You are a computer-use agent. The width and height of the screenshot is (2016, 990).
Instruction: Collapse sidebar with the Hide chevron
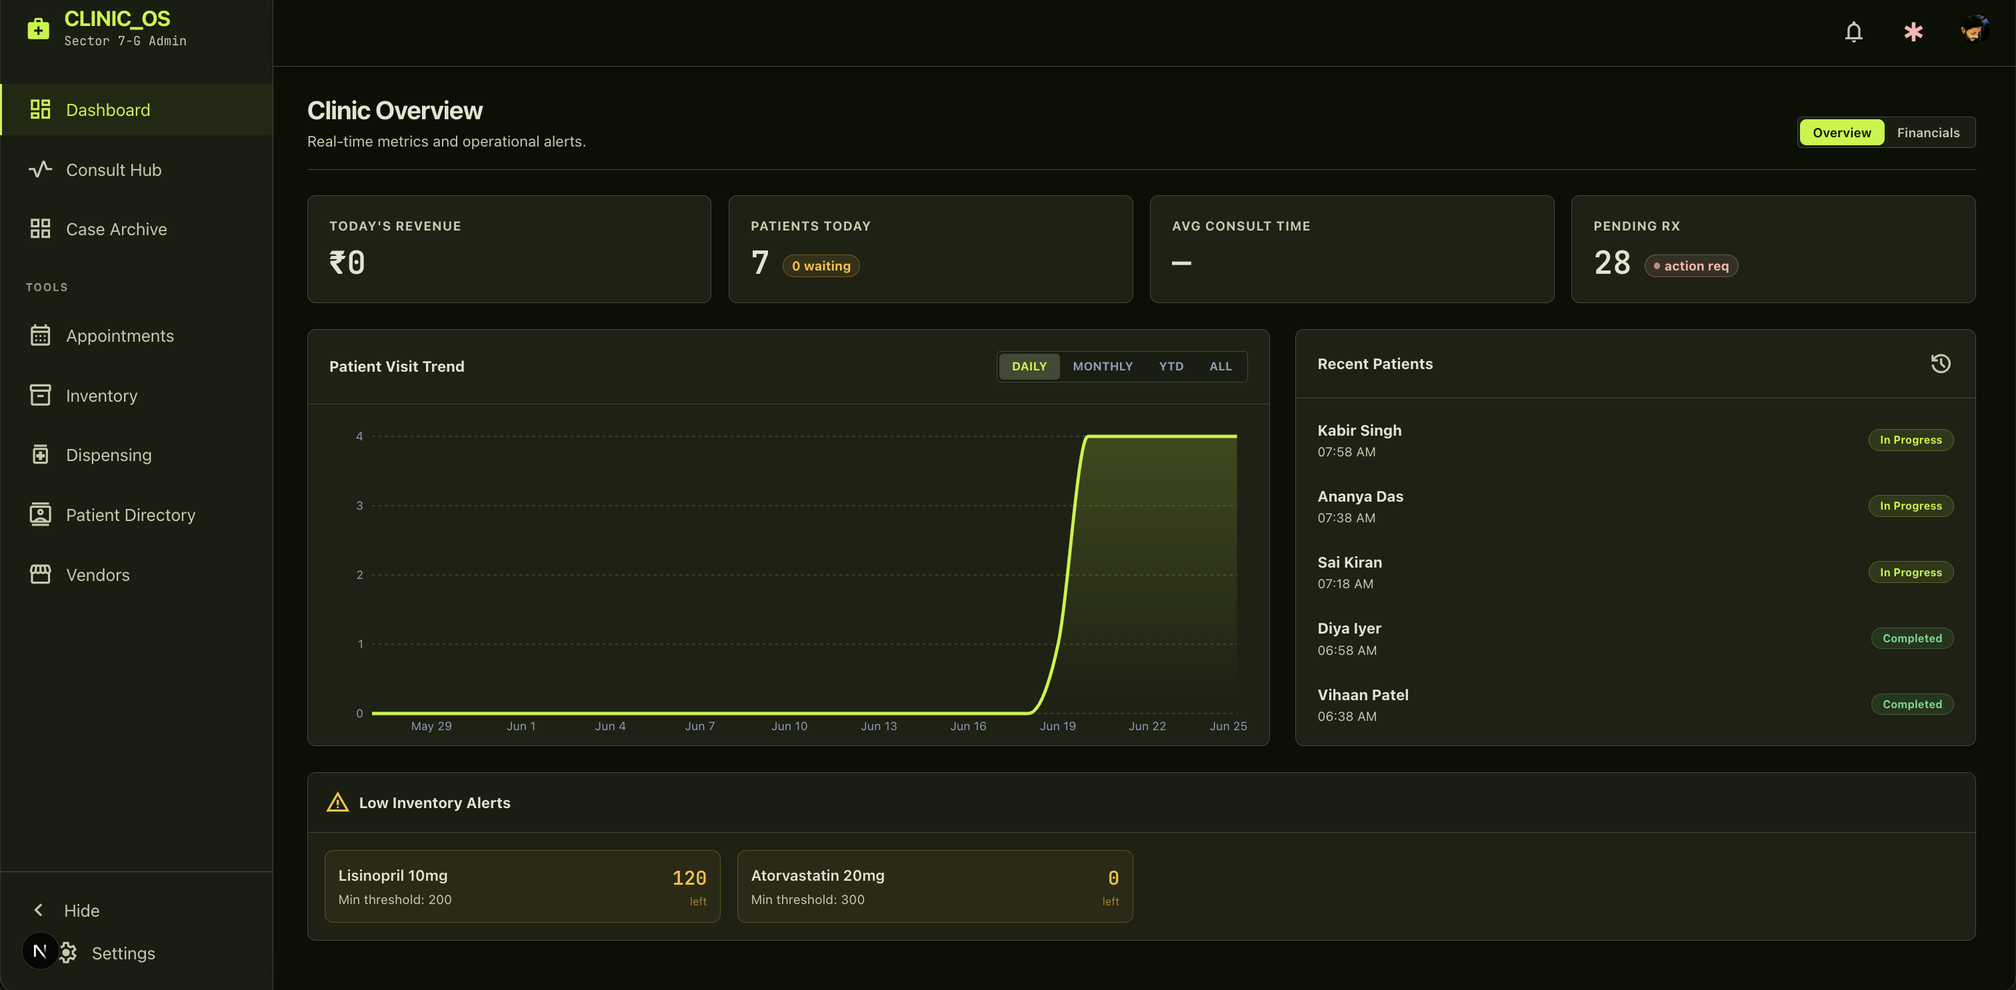(39, 910)
